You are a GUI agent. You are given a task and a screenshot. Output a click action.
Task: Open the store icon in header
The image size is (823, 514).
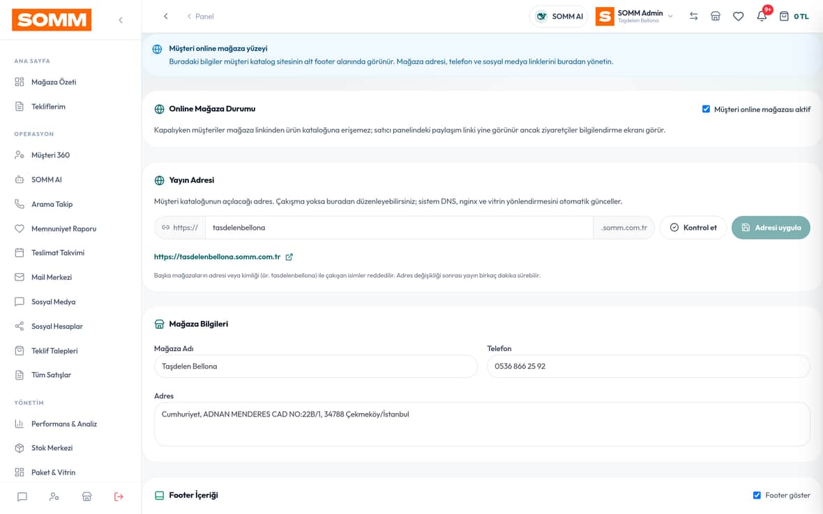(716, 16)
